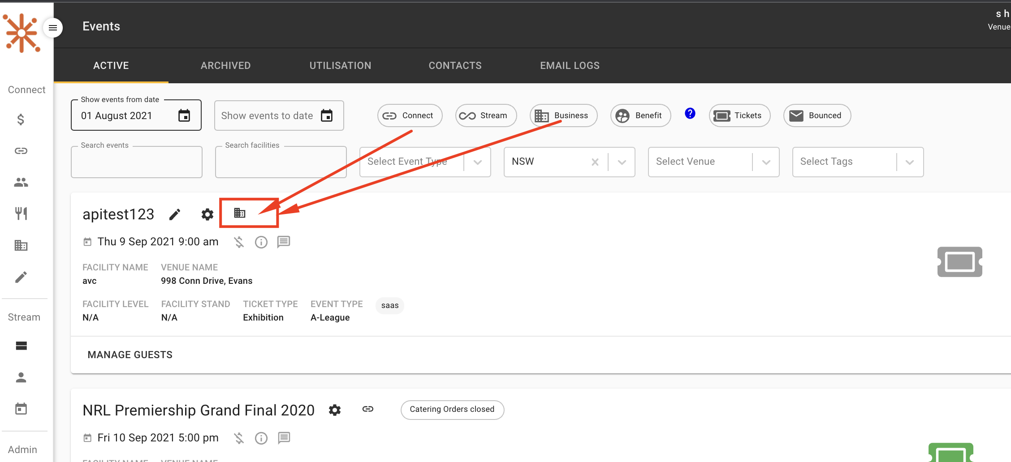
Task: Click the grey ticket icon for apitest123
Action: pos(959,262)
